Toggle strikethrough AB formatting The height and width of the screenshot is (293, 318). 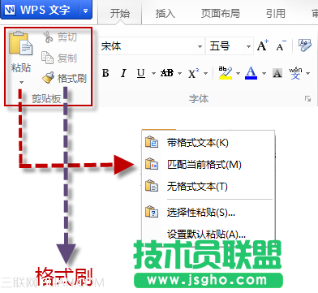click(x=167, y=73)
